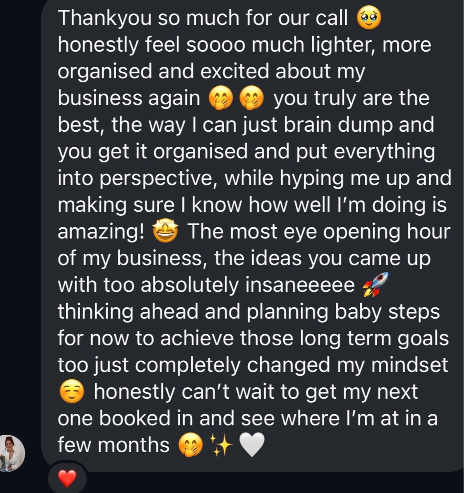Image resolution: width=464 pixels, height=493 pixels.
Task: Click the sparkles emoji near message end
Action: tap(221, 445)
